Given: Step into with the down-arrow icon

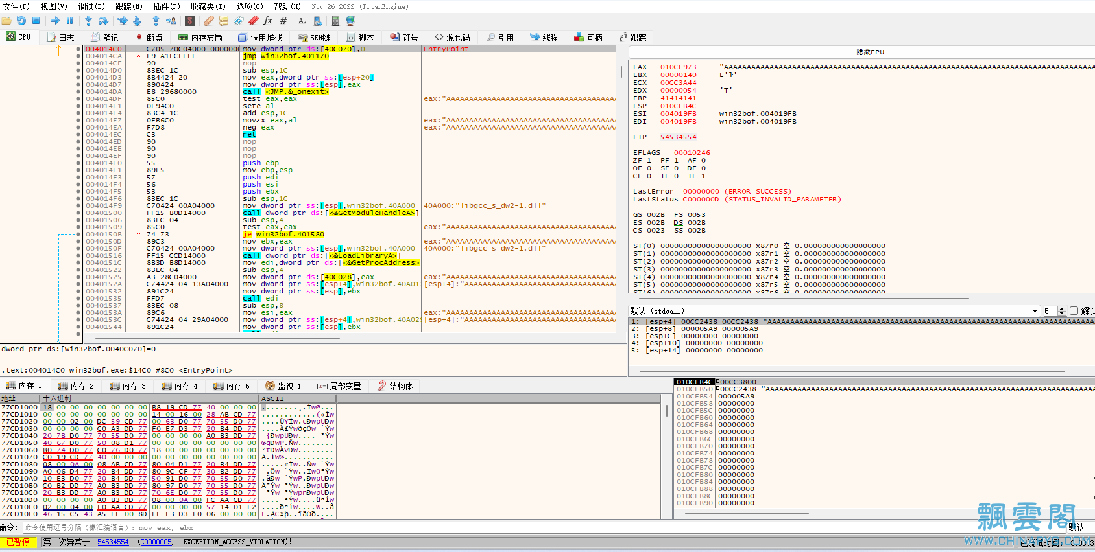Looking at the screenshot, I should coord(88,21).
